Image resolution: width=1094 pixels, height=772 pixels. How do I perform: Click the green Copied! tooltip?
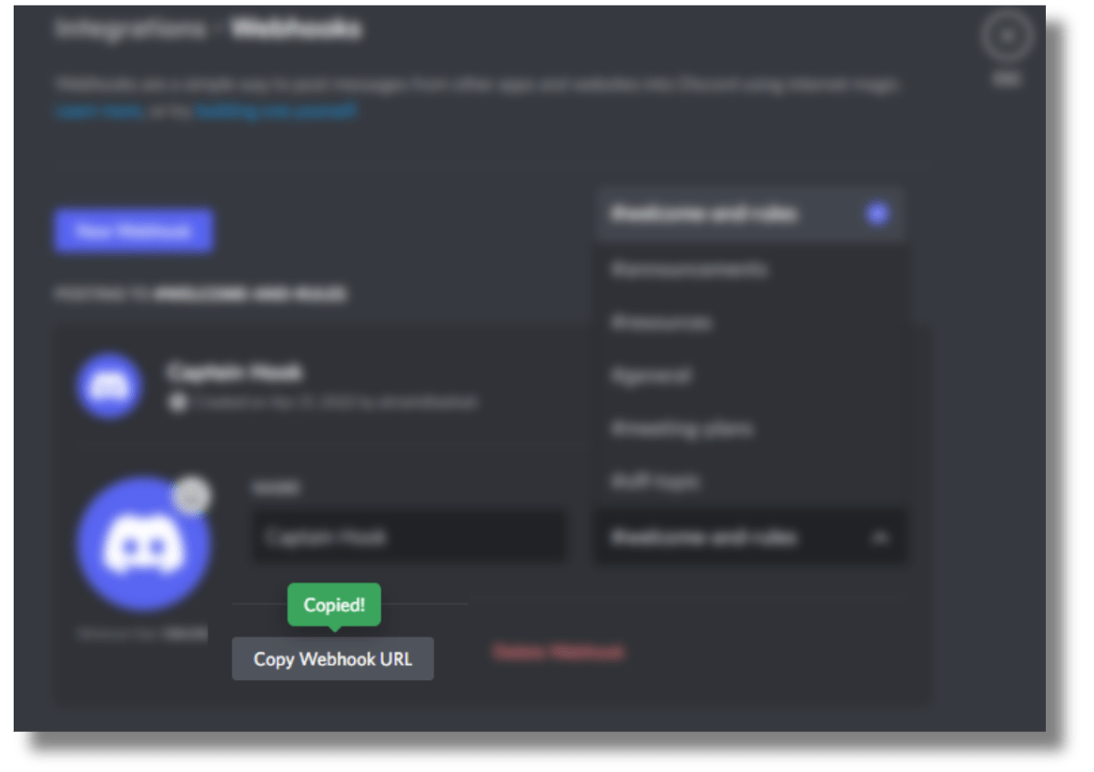click(334, 605)
